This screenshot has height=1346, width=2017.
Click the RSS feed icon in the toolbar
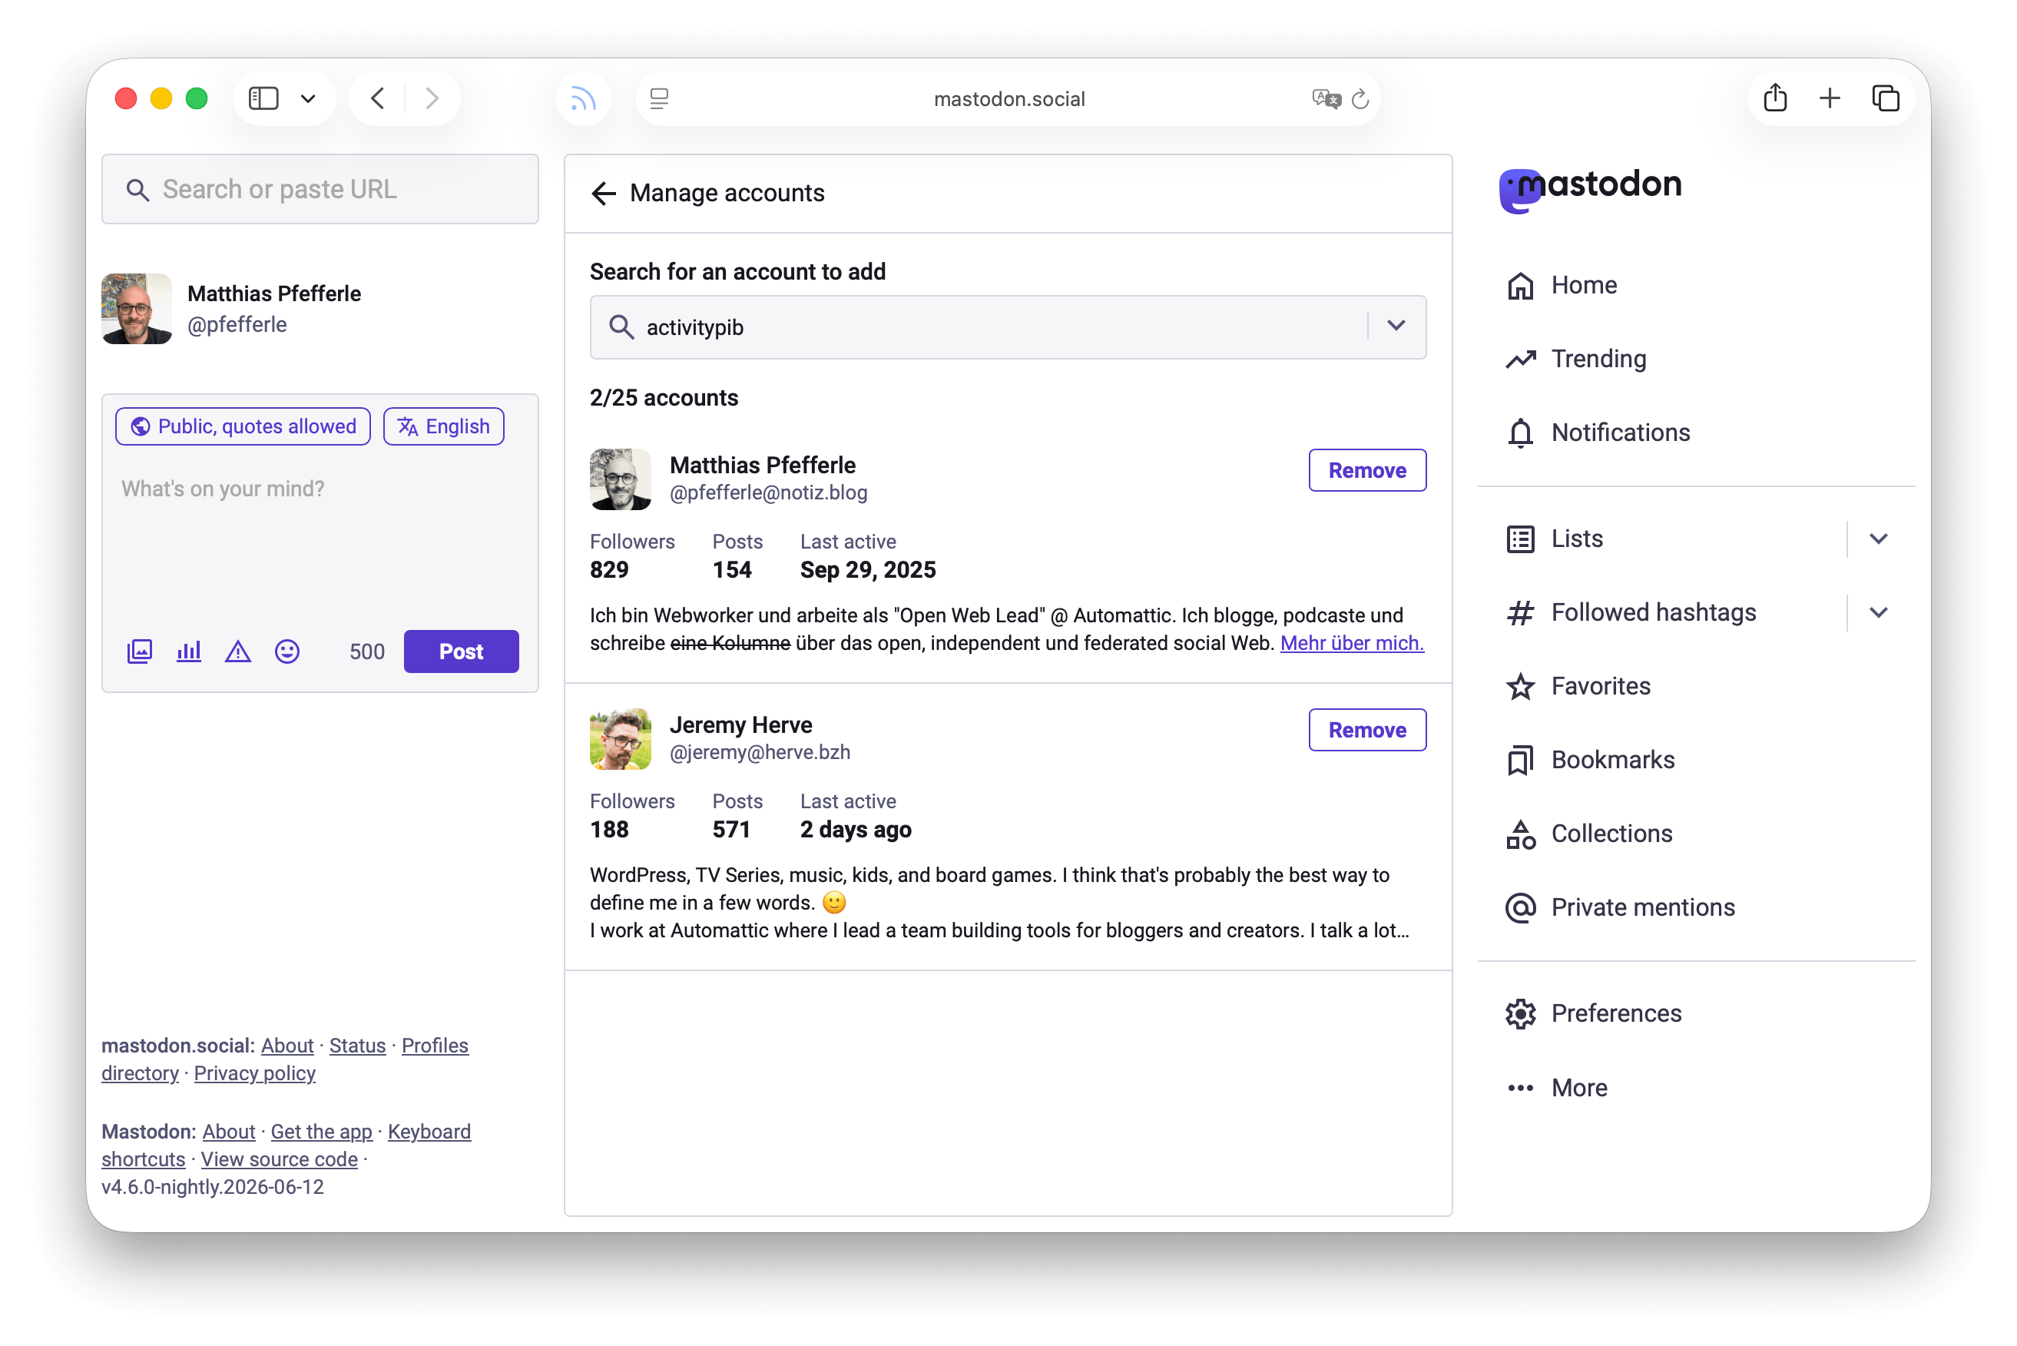coord(584,98)
